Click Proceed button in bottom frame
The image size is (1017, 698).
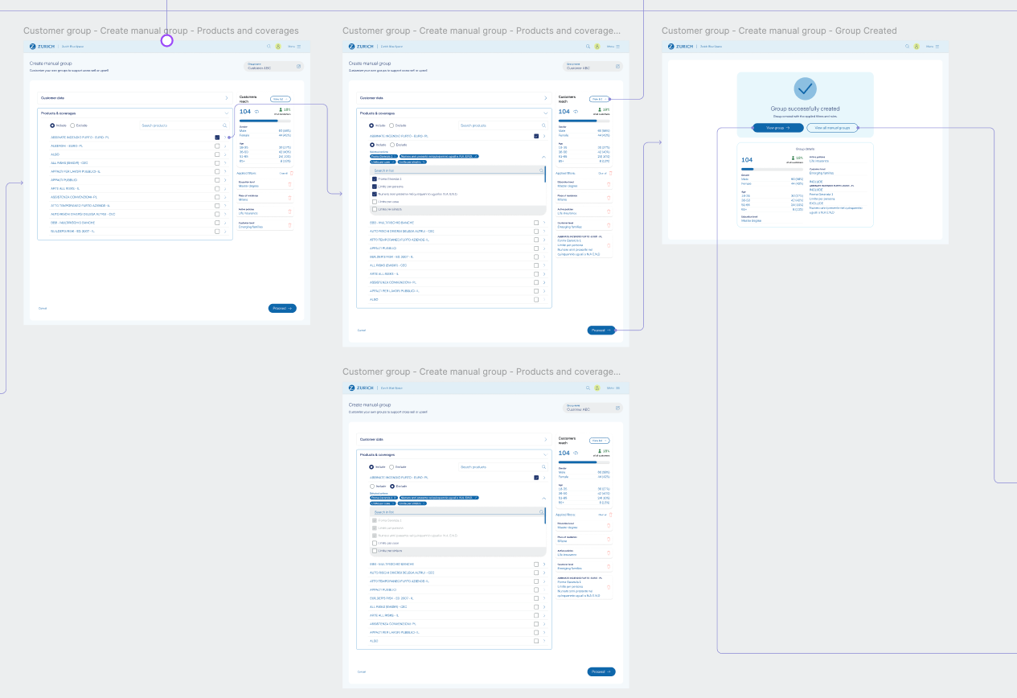(601, 671)
